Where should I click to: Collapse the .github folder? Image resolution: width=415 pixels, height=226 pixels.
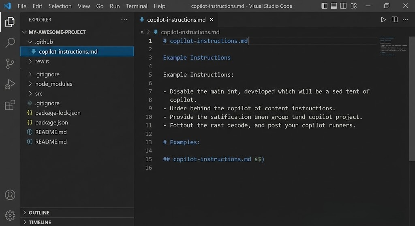30,42
